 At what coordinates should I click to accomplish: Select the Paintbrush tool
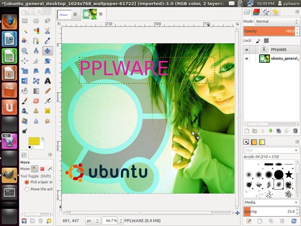pos(25,101)
